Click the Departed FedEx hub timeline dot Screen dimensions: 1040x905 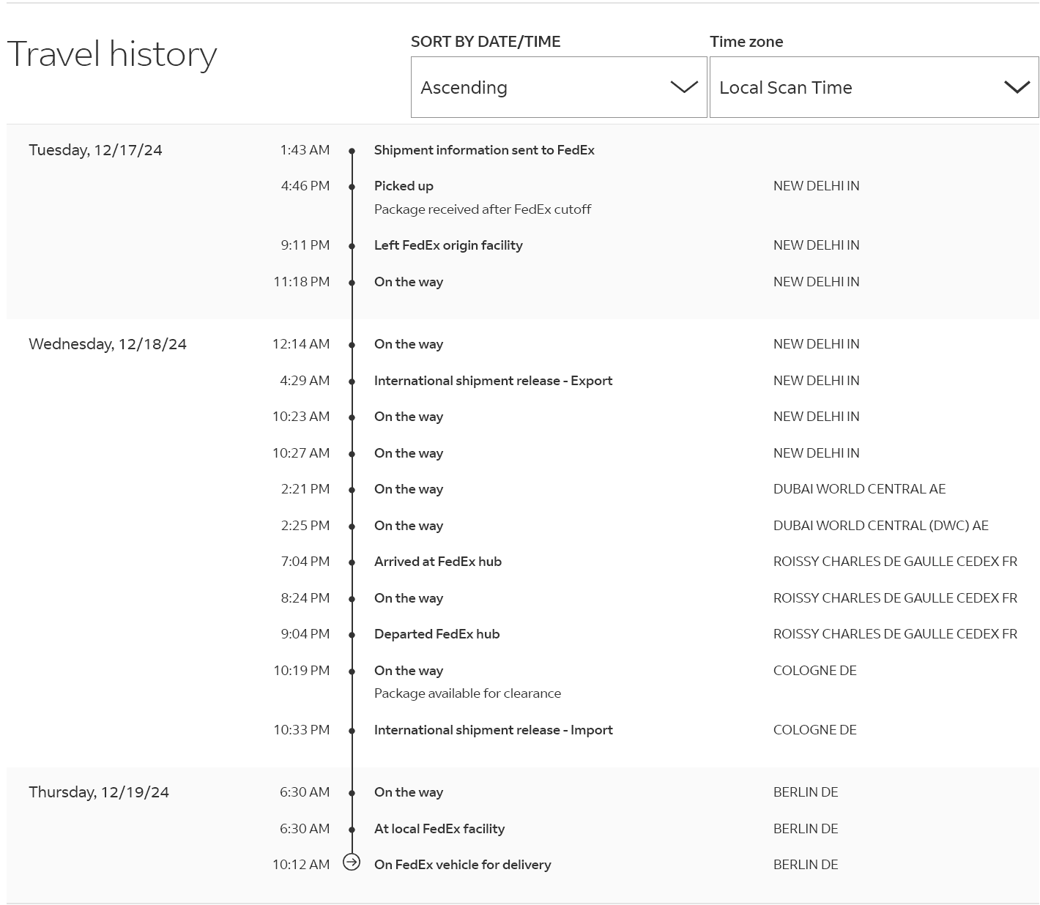(352, 635)
